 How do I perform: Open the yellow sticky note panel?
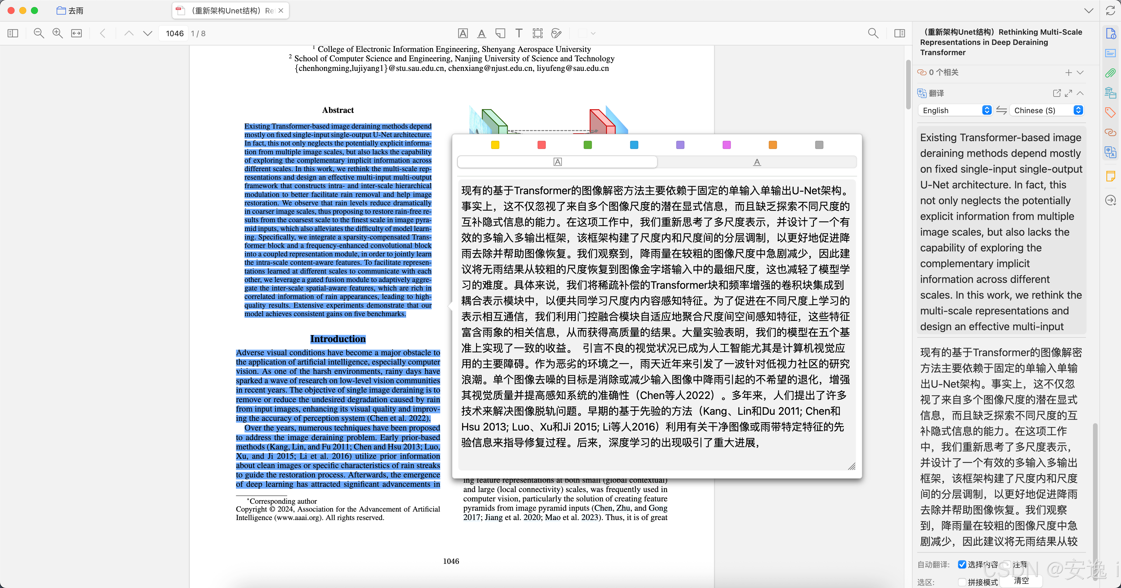point(1110,176)
